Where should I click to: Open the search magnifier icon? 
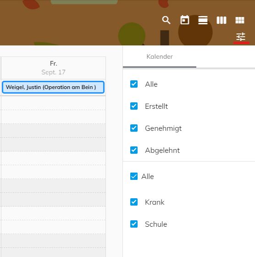pyautogui.click(x=166, y=20)
